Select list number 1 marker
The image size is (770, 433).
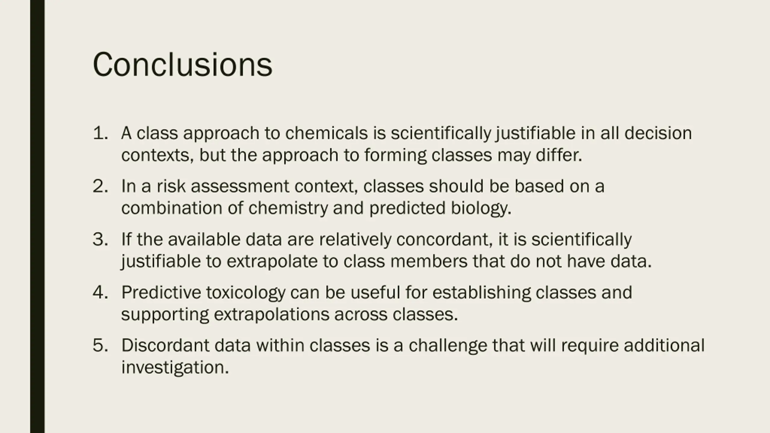click(100, 133)
